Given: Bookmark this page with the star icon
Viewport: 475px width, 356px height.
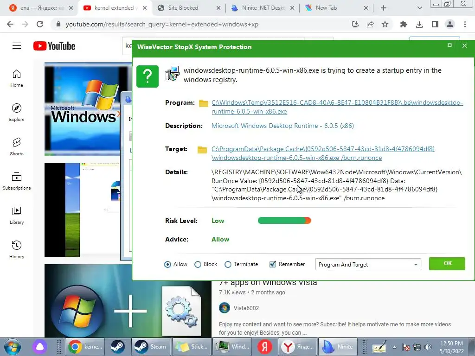Looking at the screenshot, I should click(385, 24).
